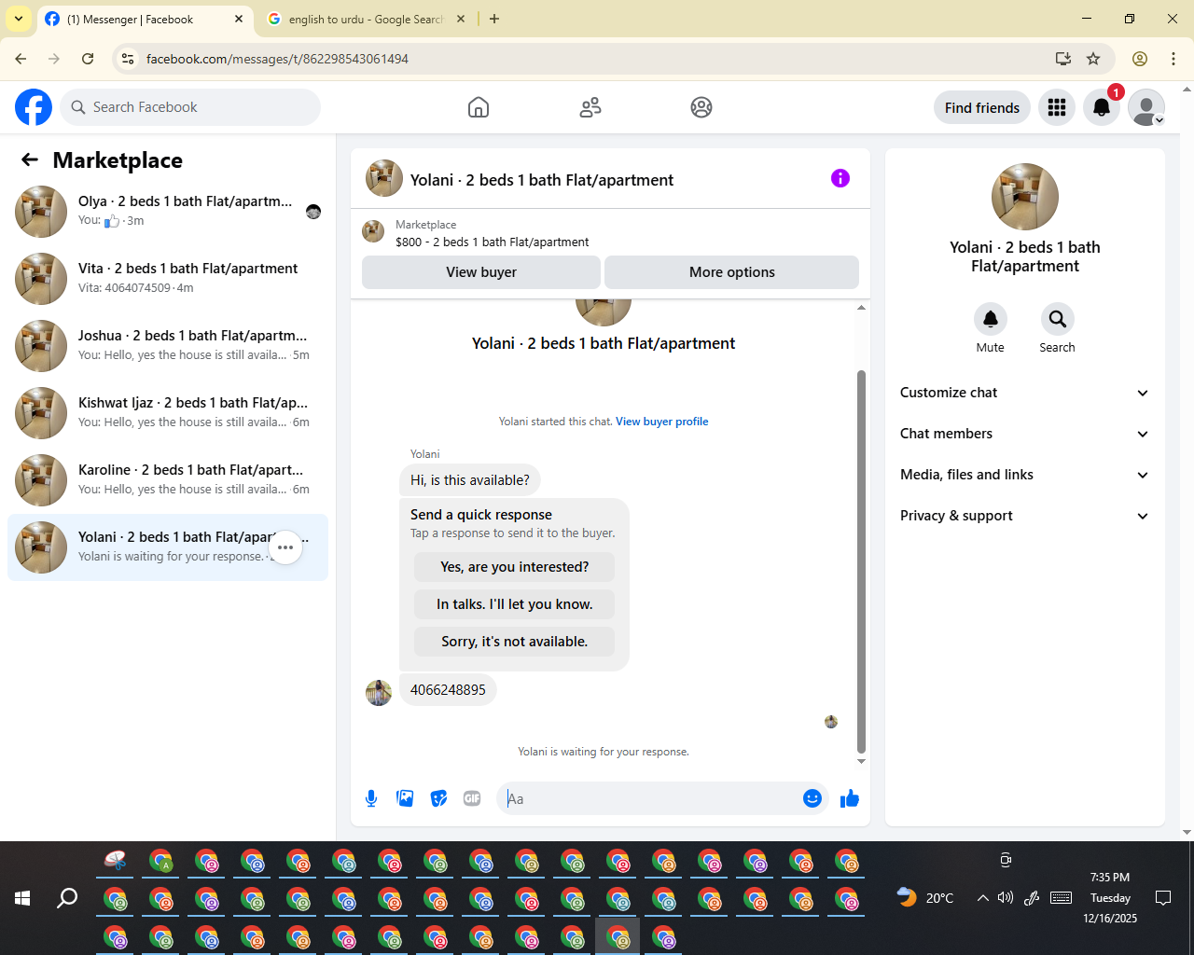Click the More options button
The height and width of the screenshot is (955, 1194).
click(x=732, y=272)
